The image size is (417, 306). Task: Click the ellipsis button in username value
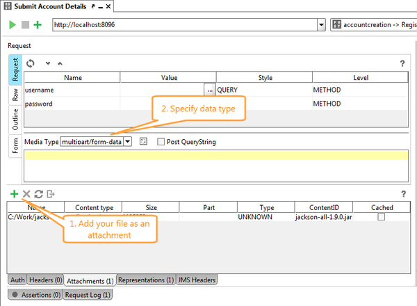tap(209, 90)
